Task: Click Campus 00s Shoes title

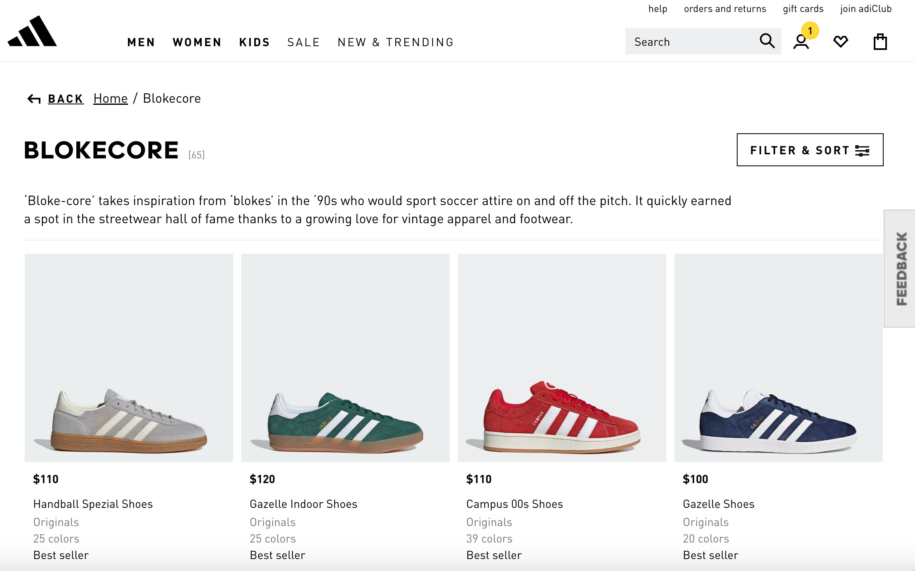Action: coord(514,504)
